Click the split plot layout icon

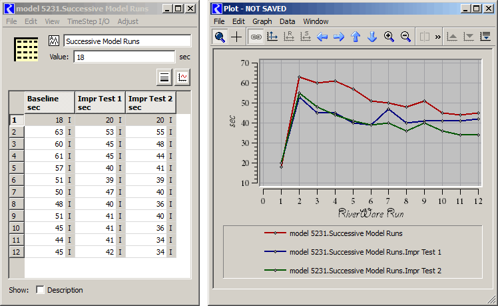click(425, 37)
